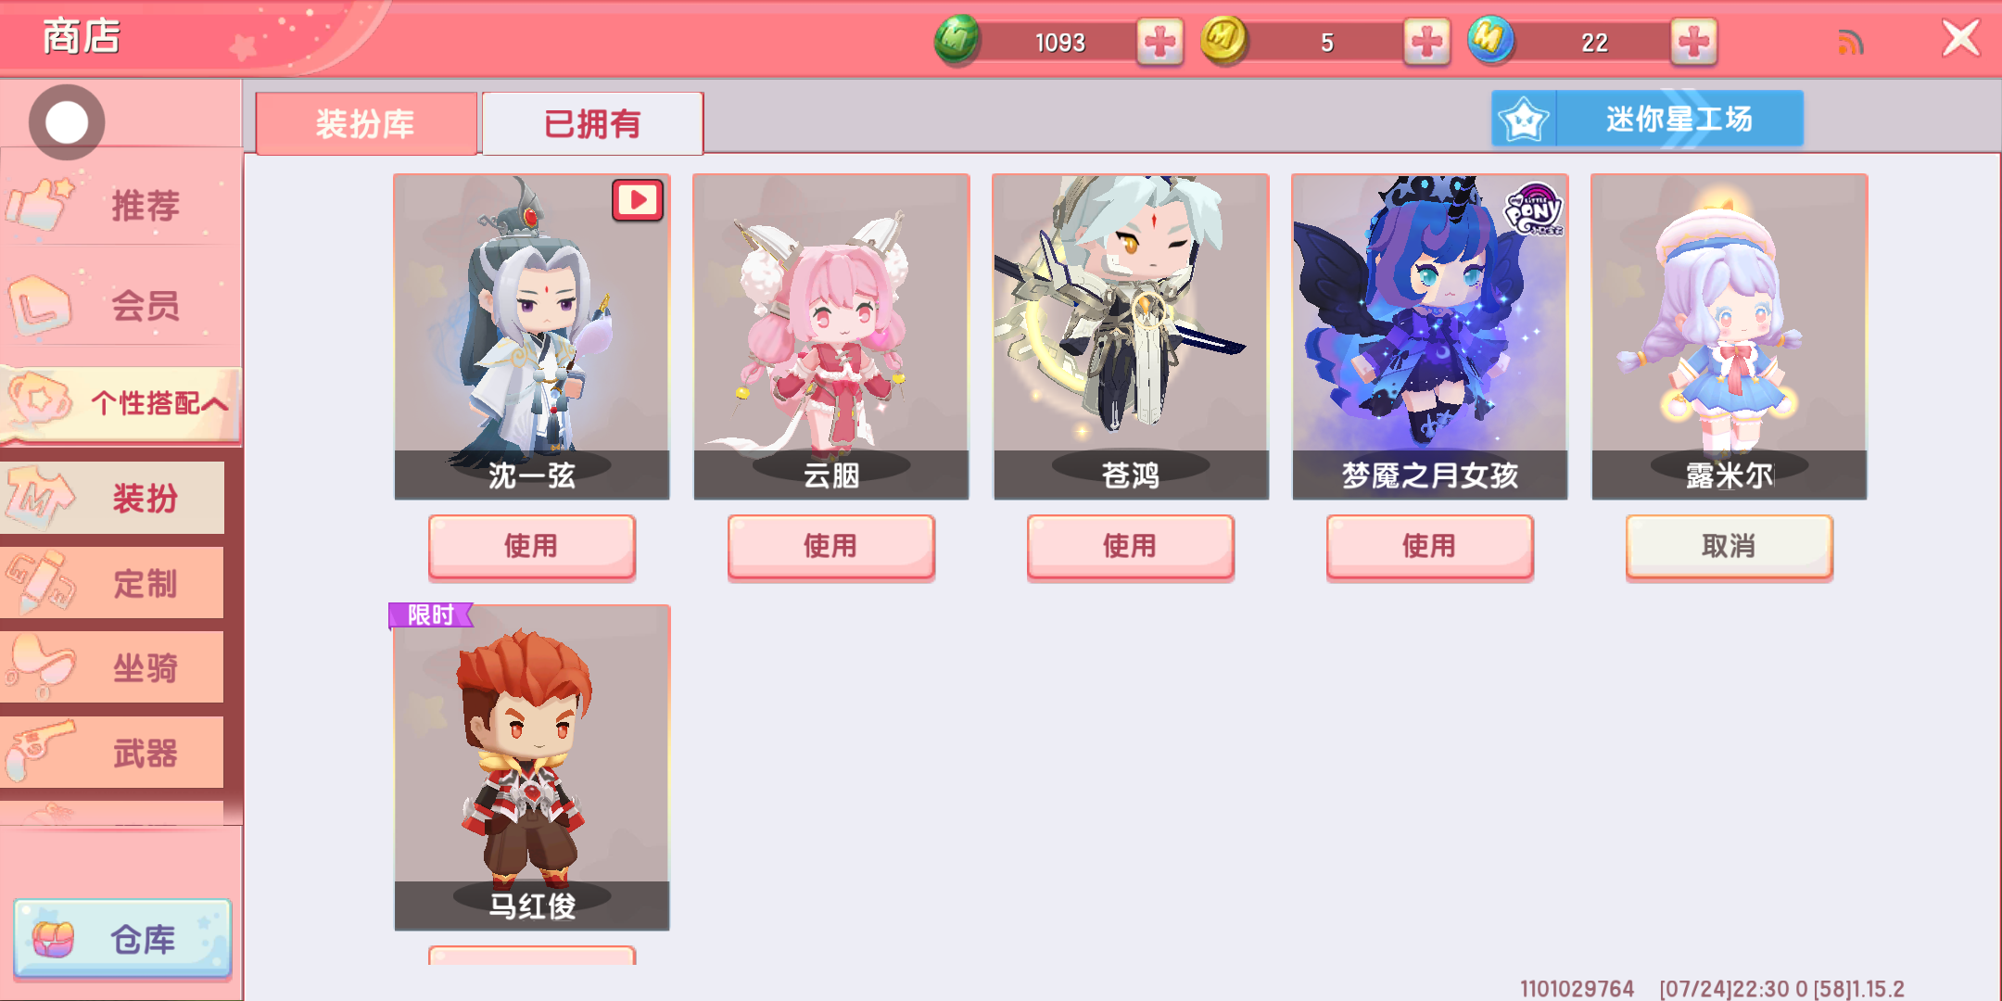2002x1001 pixels.
Task: Add more gold mini coins
Action: point(1426,42)
